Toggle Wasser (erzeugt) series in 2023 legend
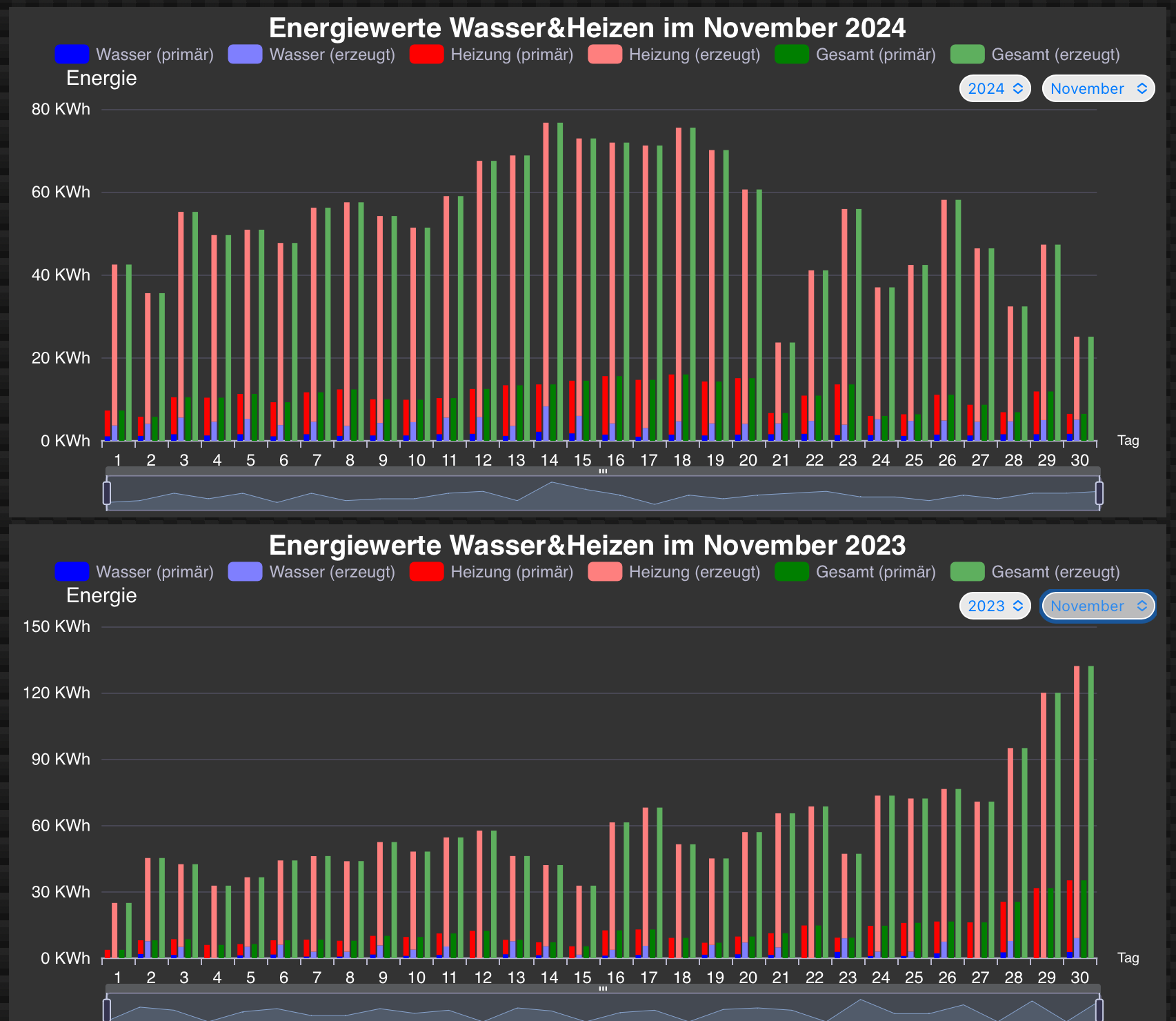The height and width of the screenshot is (1021, 1176). pos(312,572)
